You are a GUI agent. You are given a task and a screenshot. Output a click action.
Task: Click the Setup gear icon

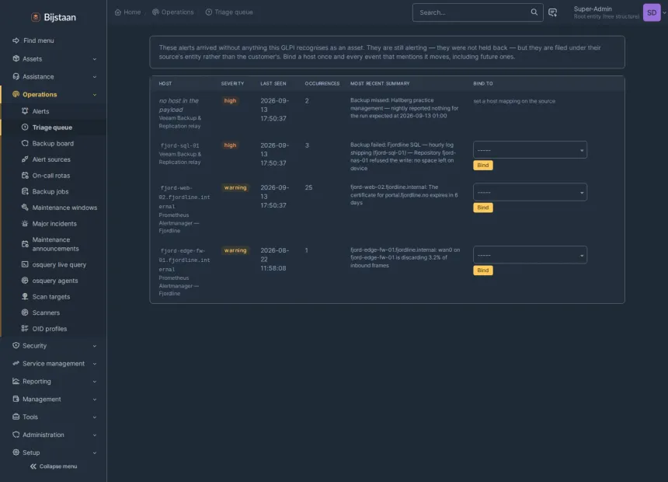click(x=16, y=452)
